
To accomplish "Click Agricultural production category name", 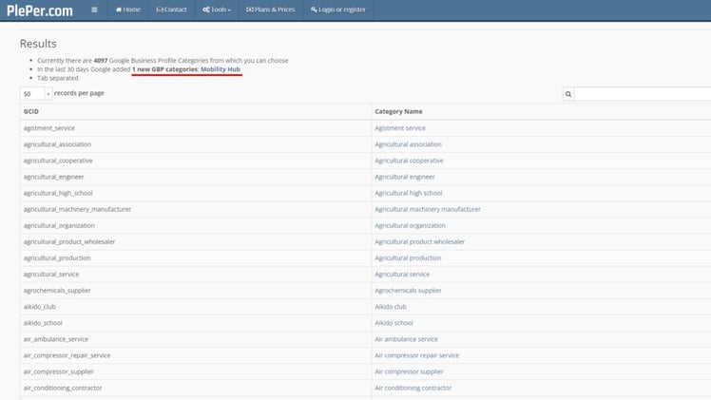I will coord(408,258).
